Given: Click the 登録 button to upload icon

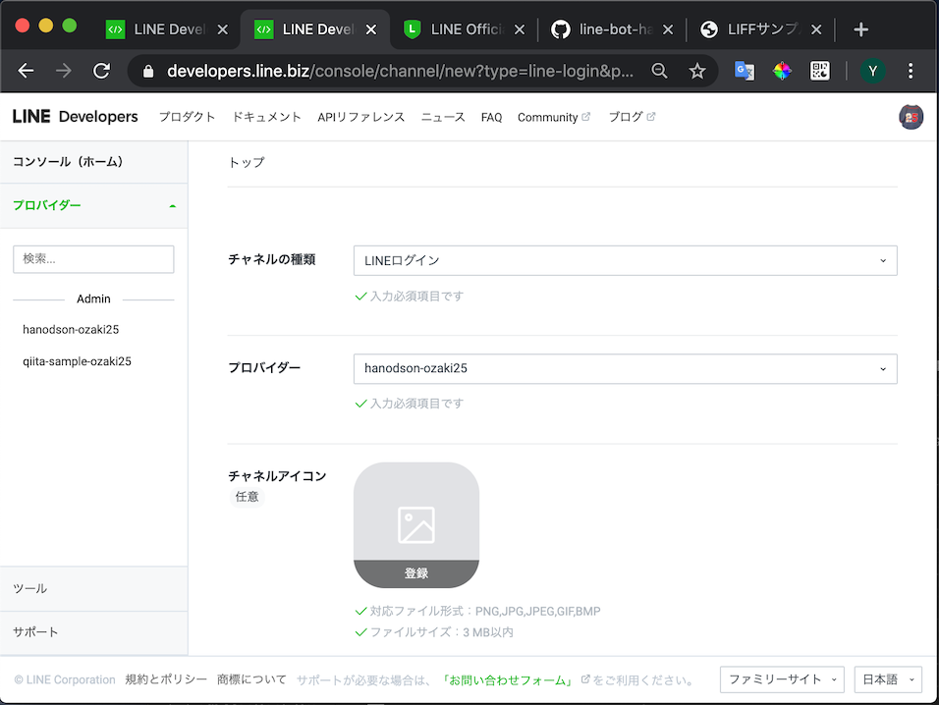Looking at the screenshot, I should point(416,573).
